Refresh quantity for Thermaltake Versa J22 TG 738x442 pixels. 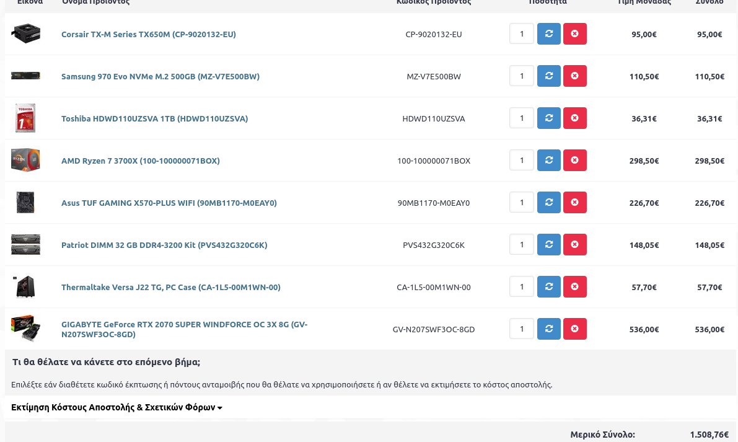click(549, 286)
